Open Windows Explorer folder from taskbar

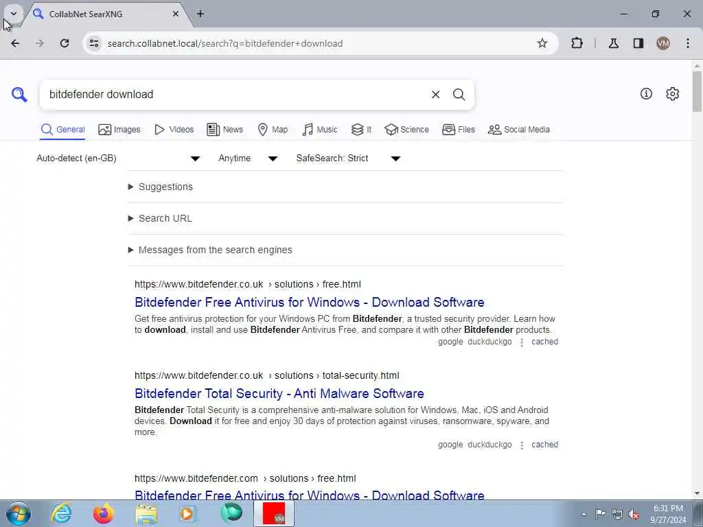146,515
